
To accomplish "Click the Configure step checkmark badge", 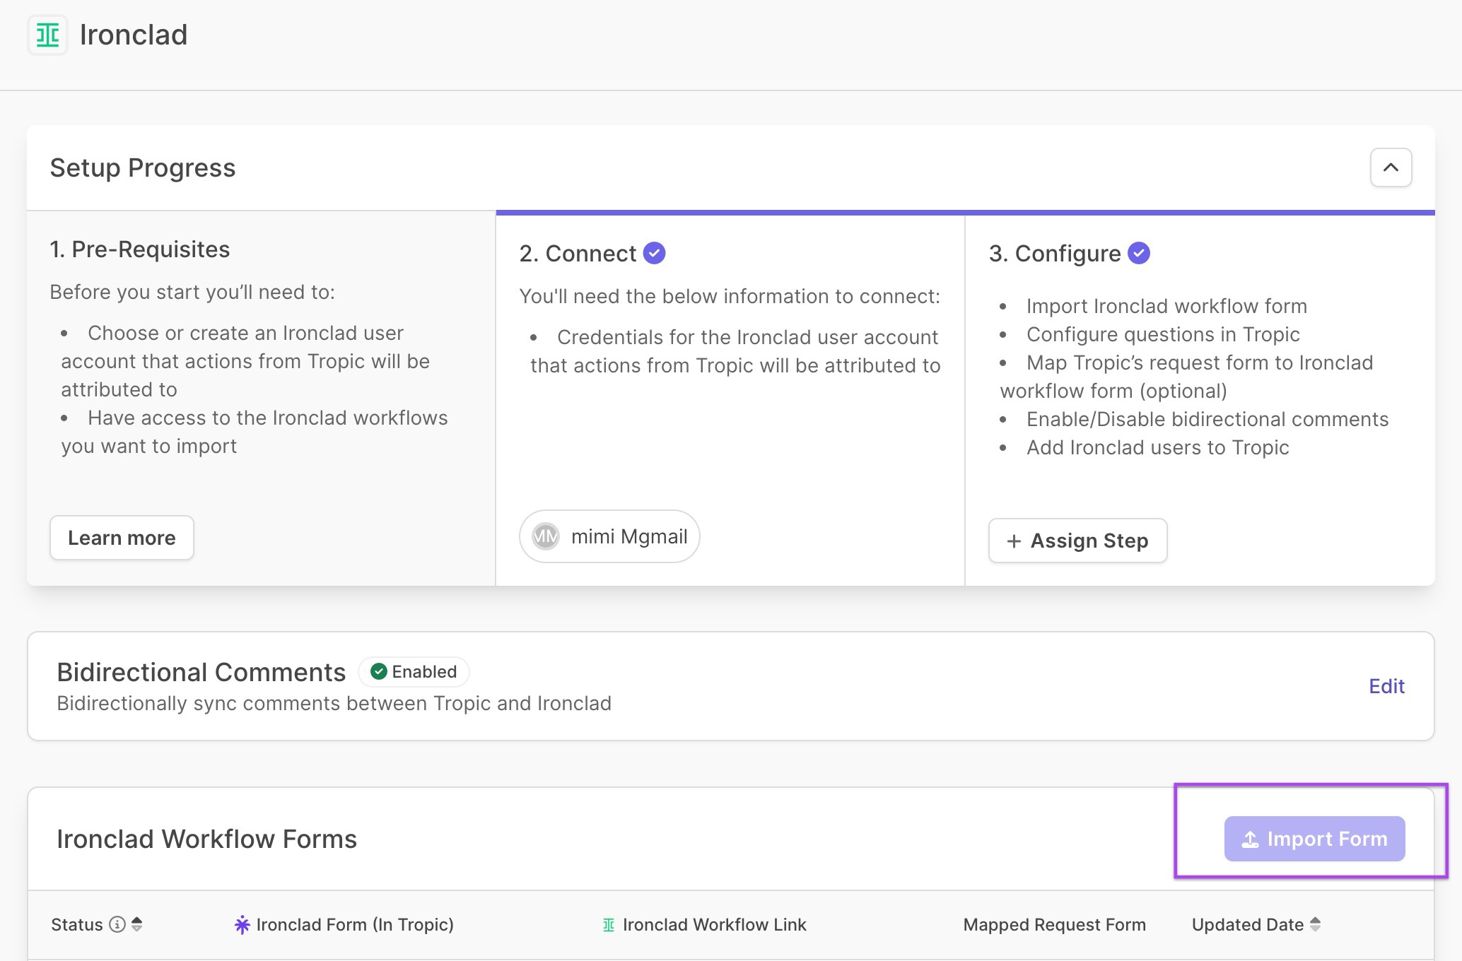I will pos(1138,253).
